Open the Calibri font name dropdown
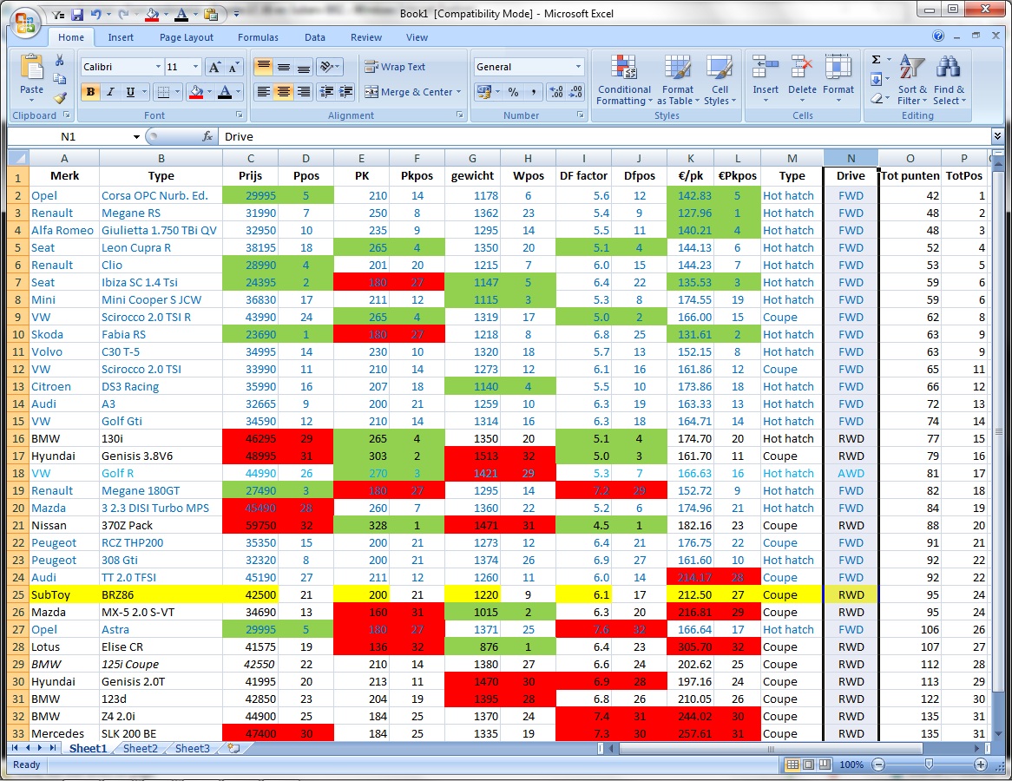Image resolution: width=1012 pixels, height=781 pixels. [158, 67]
